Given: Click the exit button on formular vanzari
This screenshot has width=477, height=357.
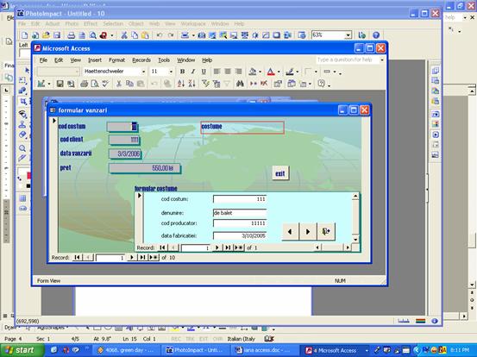Looking at the screenshot, I should coord(280,173).
